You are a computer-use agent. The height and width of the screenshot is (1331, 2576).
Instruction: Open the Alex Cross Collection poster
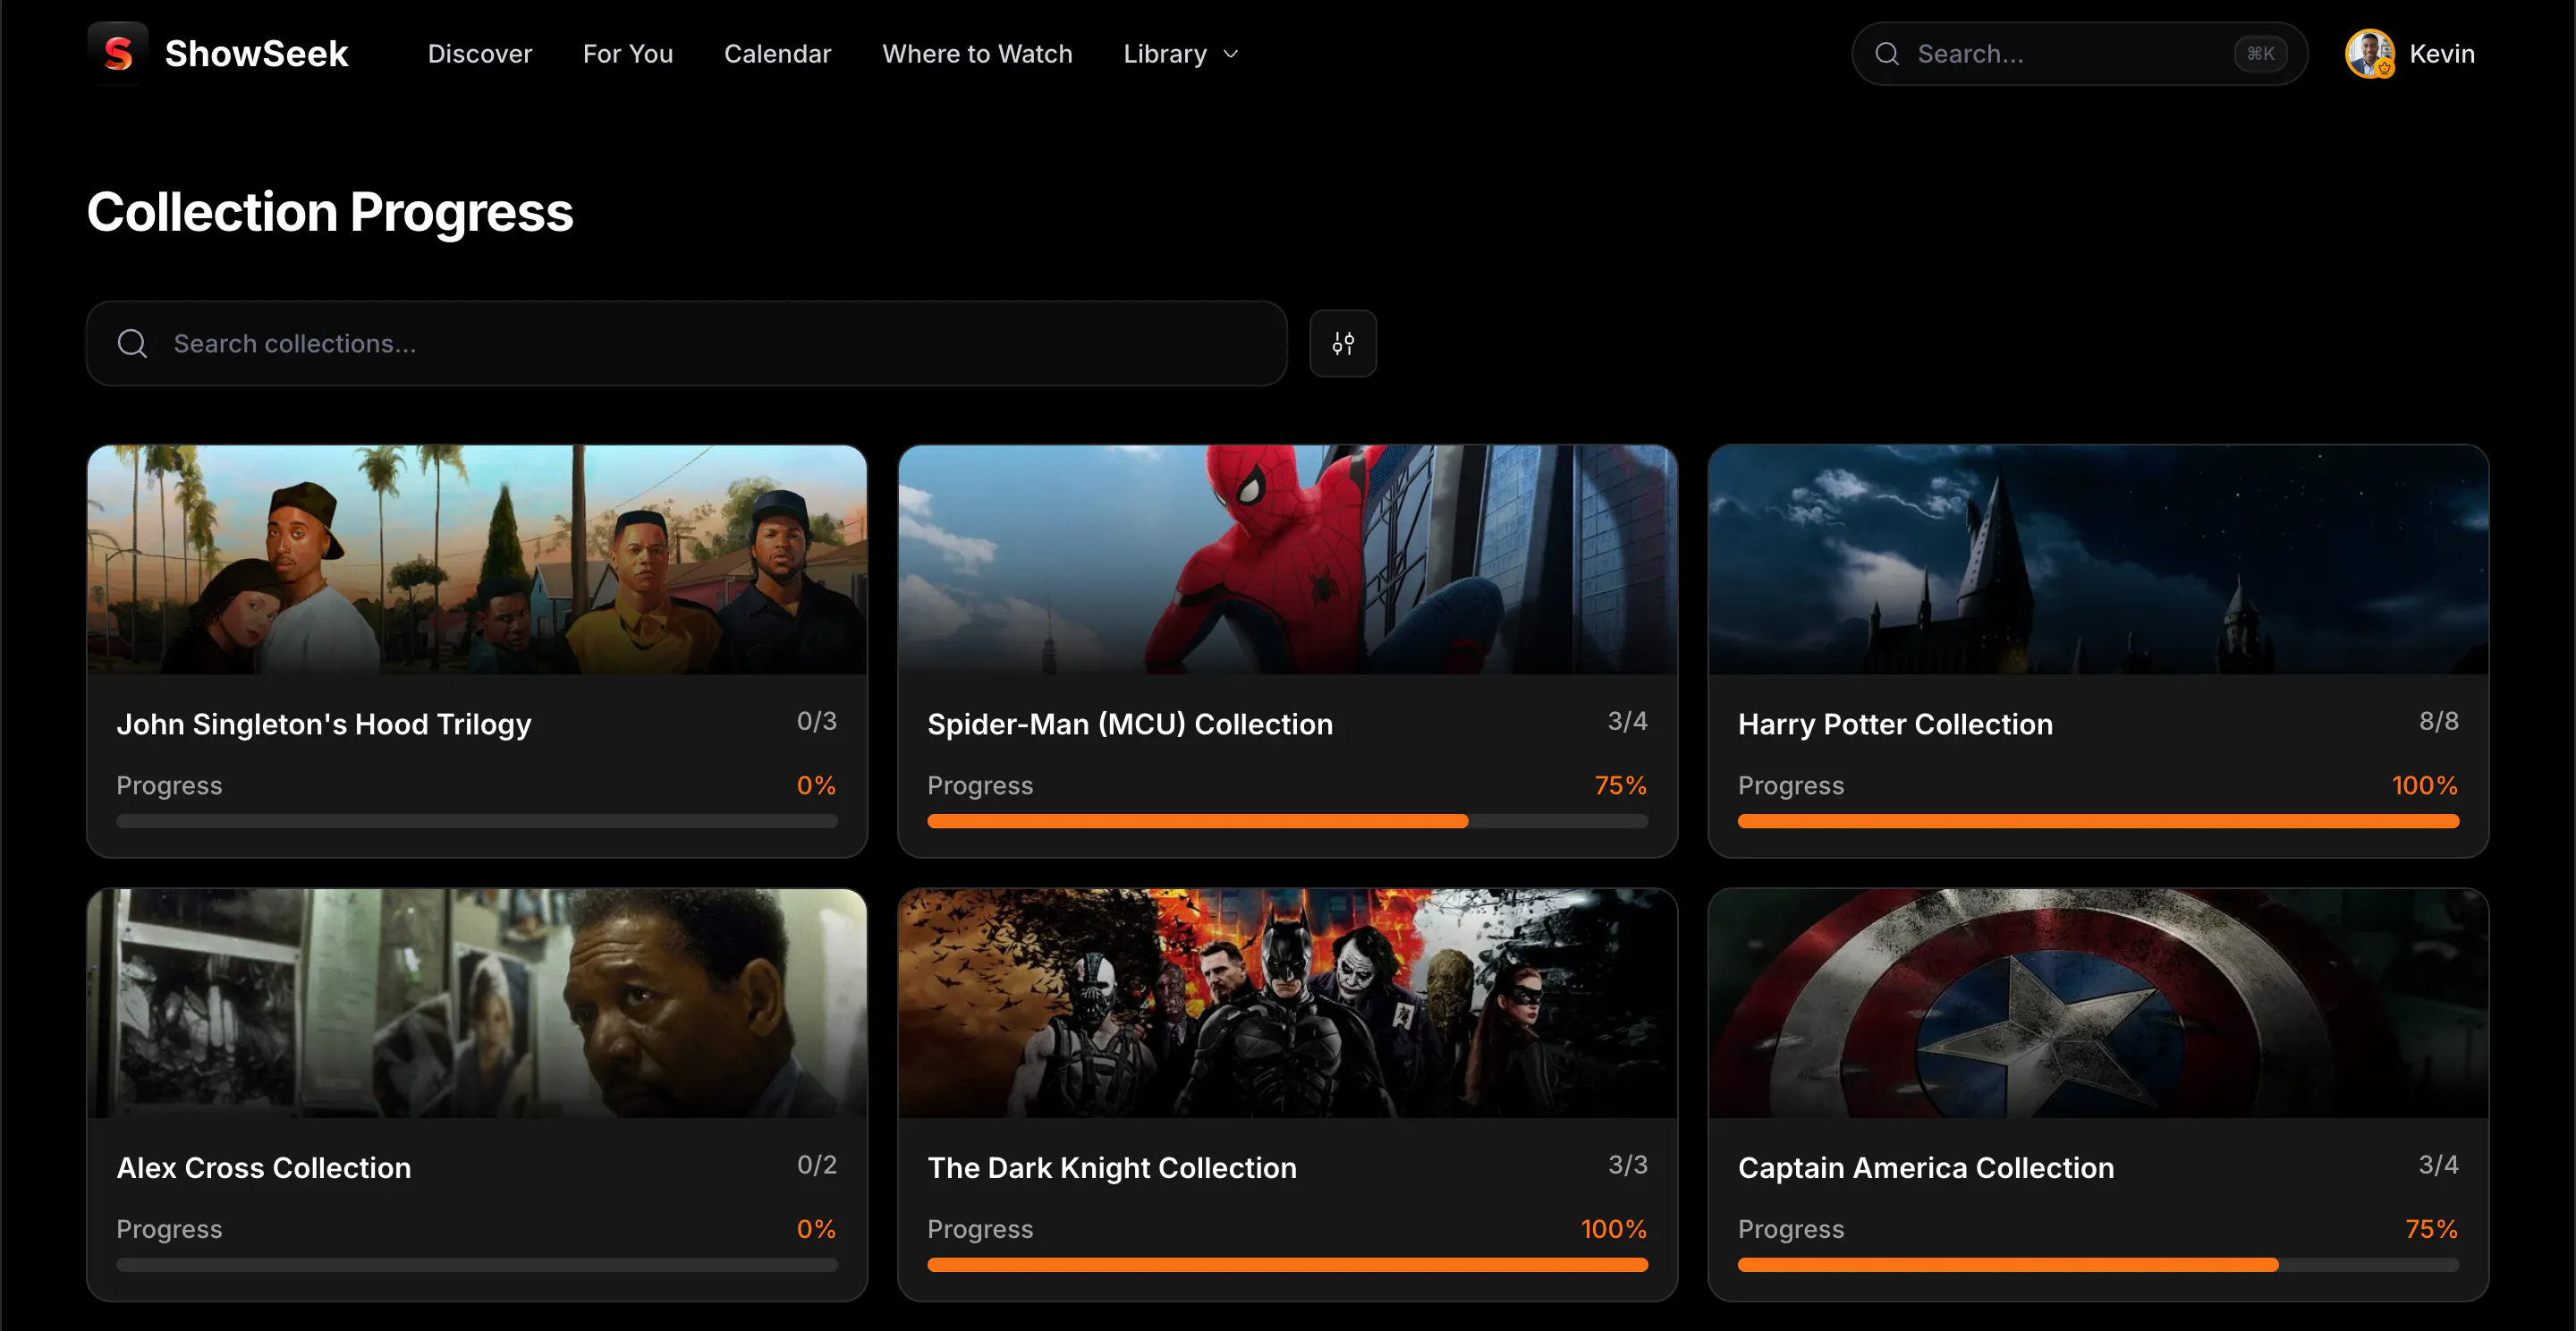pyautogui.click(x=477, y=1004)
